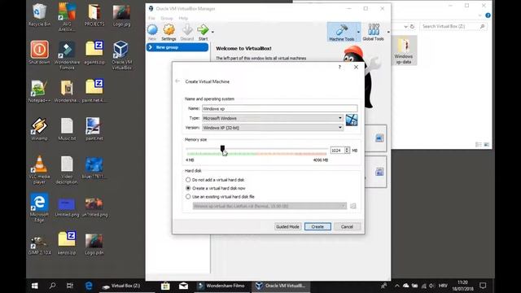The width and height of the screenshot is (521, 293).
Task: Show hidden icons in system tray
Action: [396, 286]
